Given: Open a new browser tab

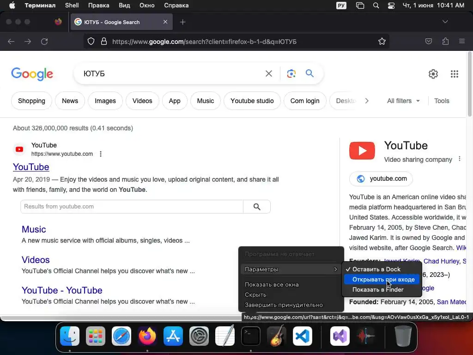Looking at the screenshot, I should click(x=182, y=22).
